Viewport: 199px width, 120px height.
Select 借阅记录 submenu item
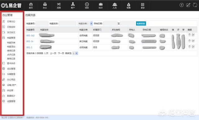coord(11,51)
